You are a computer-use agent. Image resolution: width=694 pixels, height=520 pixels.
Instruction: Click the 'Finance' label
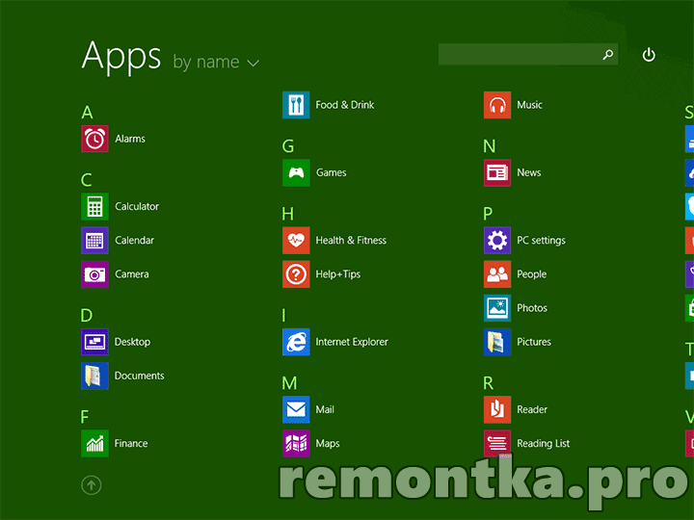(131, 444)
